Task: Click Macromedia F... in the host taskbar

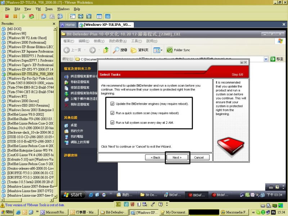Action: tap(234, 212)
